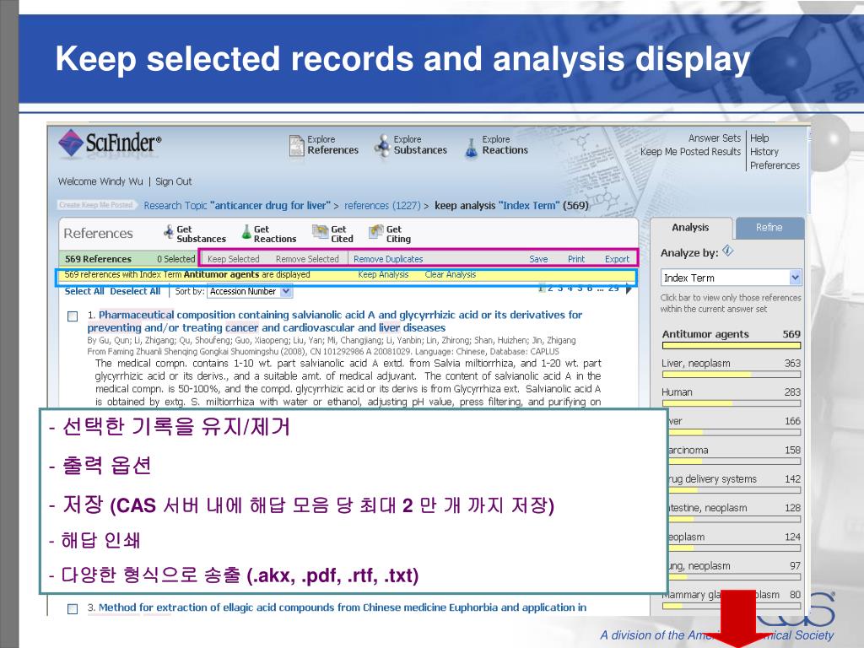Open Research Topic breadcrumb link
Screen dimensions: 864x648
[x=237, y=206]
